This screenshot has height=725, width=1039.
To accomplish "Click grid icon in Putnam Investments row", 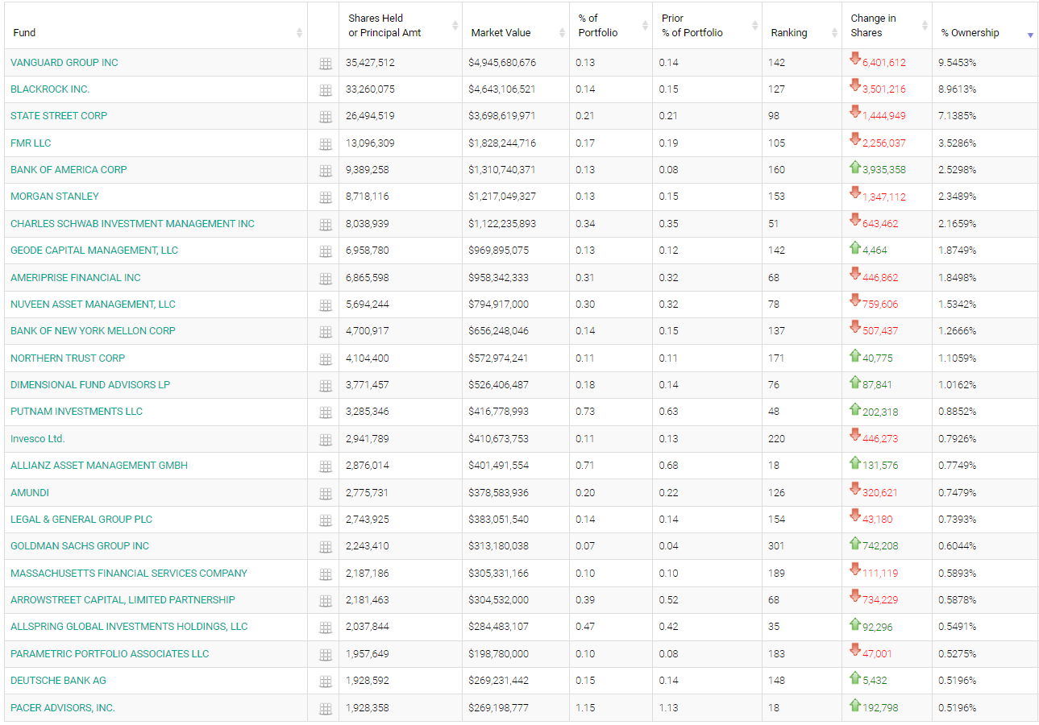I will point(326,412).
